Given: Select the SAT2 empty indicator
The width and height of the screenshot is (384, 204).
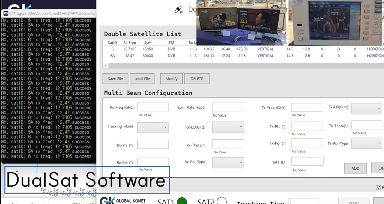Looking at the screenshot, I should pos(222,201).
